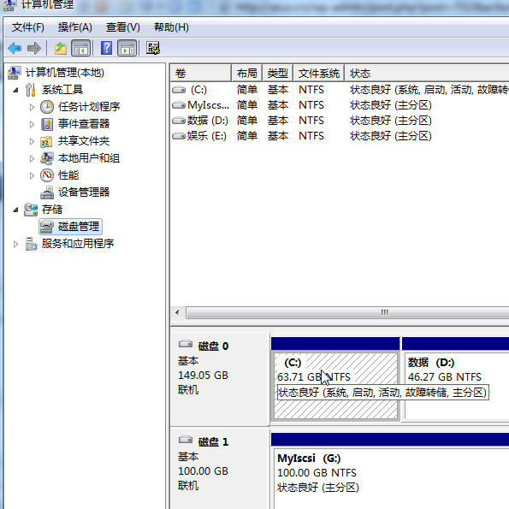
Task: Expand the 任务计划程序 node
Action: [x=32, y=107]
